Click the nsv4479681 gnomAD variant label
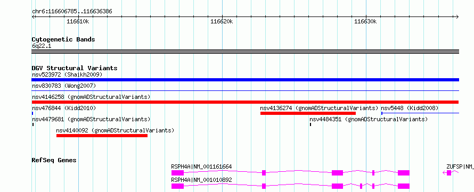The image size is (474, 192). click(91, 119)
